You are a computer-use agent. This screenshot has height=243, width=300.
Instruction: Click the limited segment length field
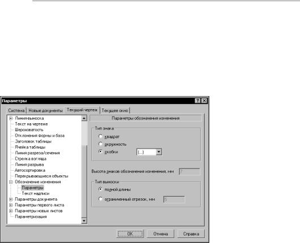pyautogui.click(x=174, y=199)
